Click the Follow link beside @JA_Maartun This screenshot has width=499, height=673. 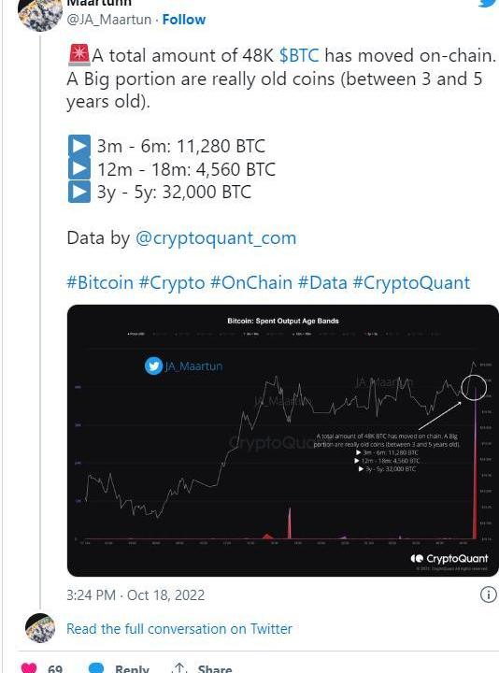coord(184,20)
